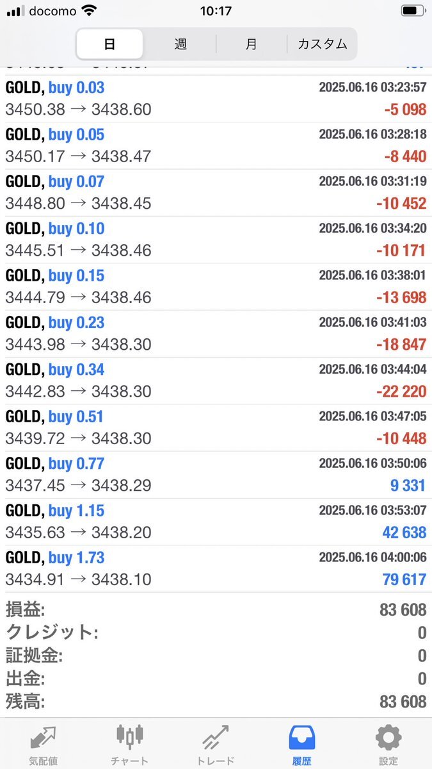Tap the cellular signal bars icon

coord(15,11)
